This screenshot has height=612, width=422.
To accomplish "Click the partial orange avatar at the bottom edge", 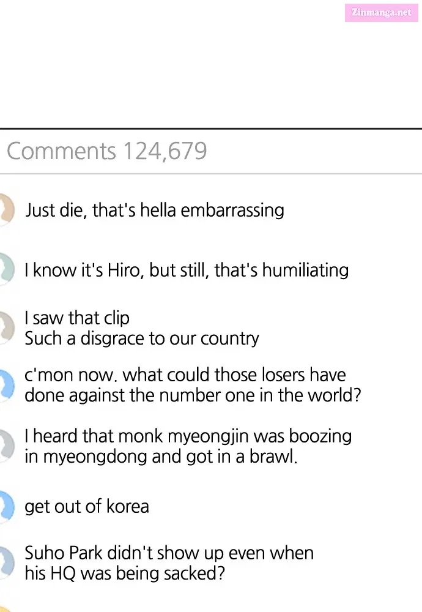I will [6, 609].
